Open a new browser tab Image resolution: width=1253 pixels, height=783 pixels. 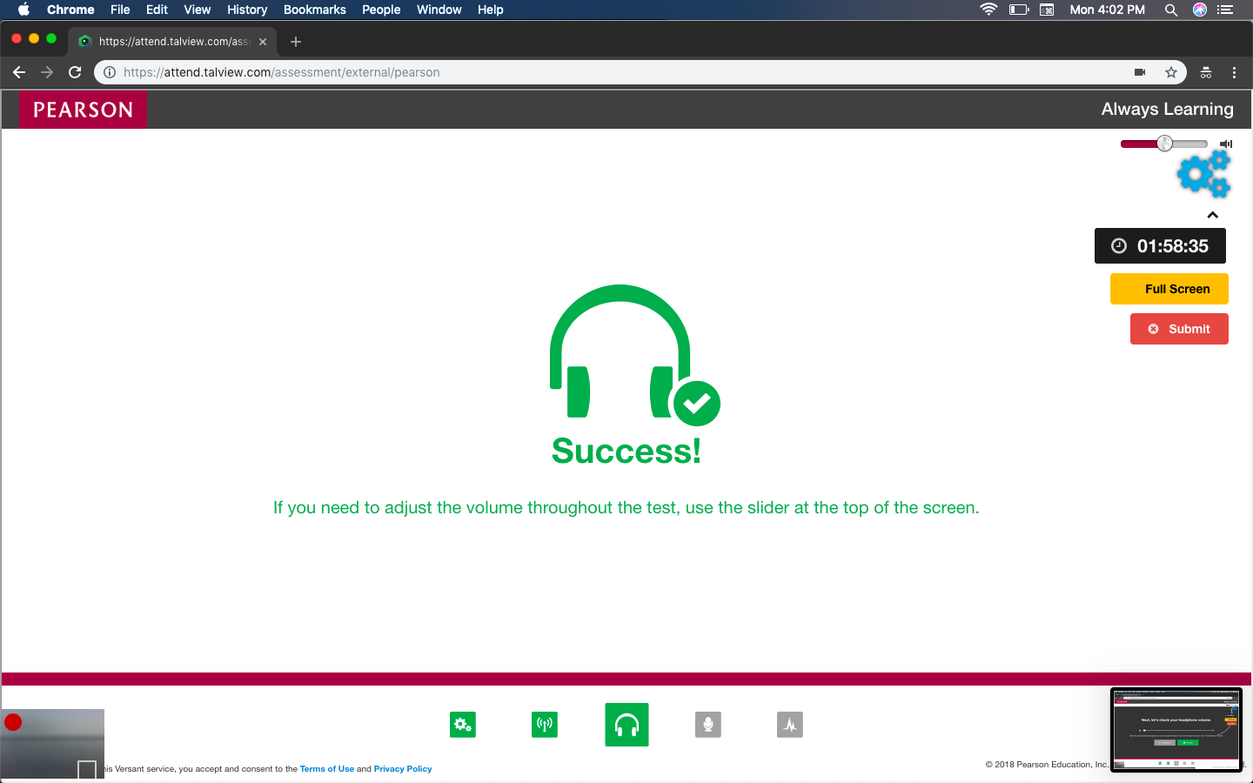pos(296,42)
